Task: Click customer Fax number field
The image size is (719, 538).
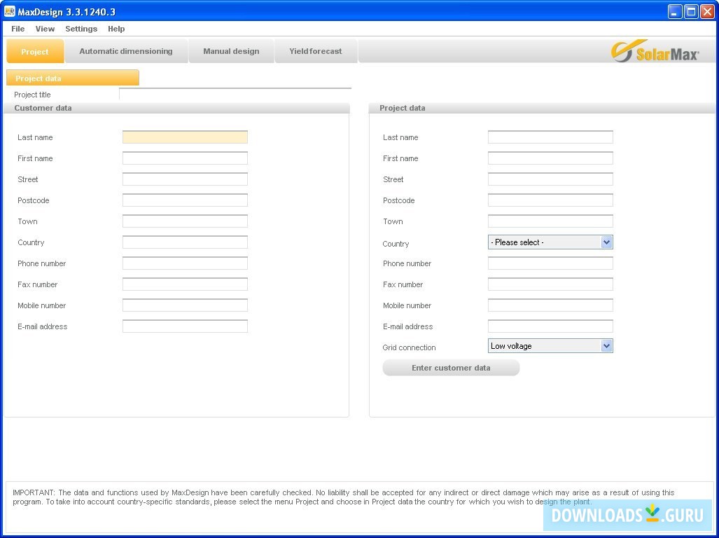Action: coord(185,284)
